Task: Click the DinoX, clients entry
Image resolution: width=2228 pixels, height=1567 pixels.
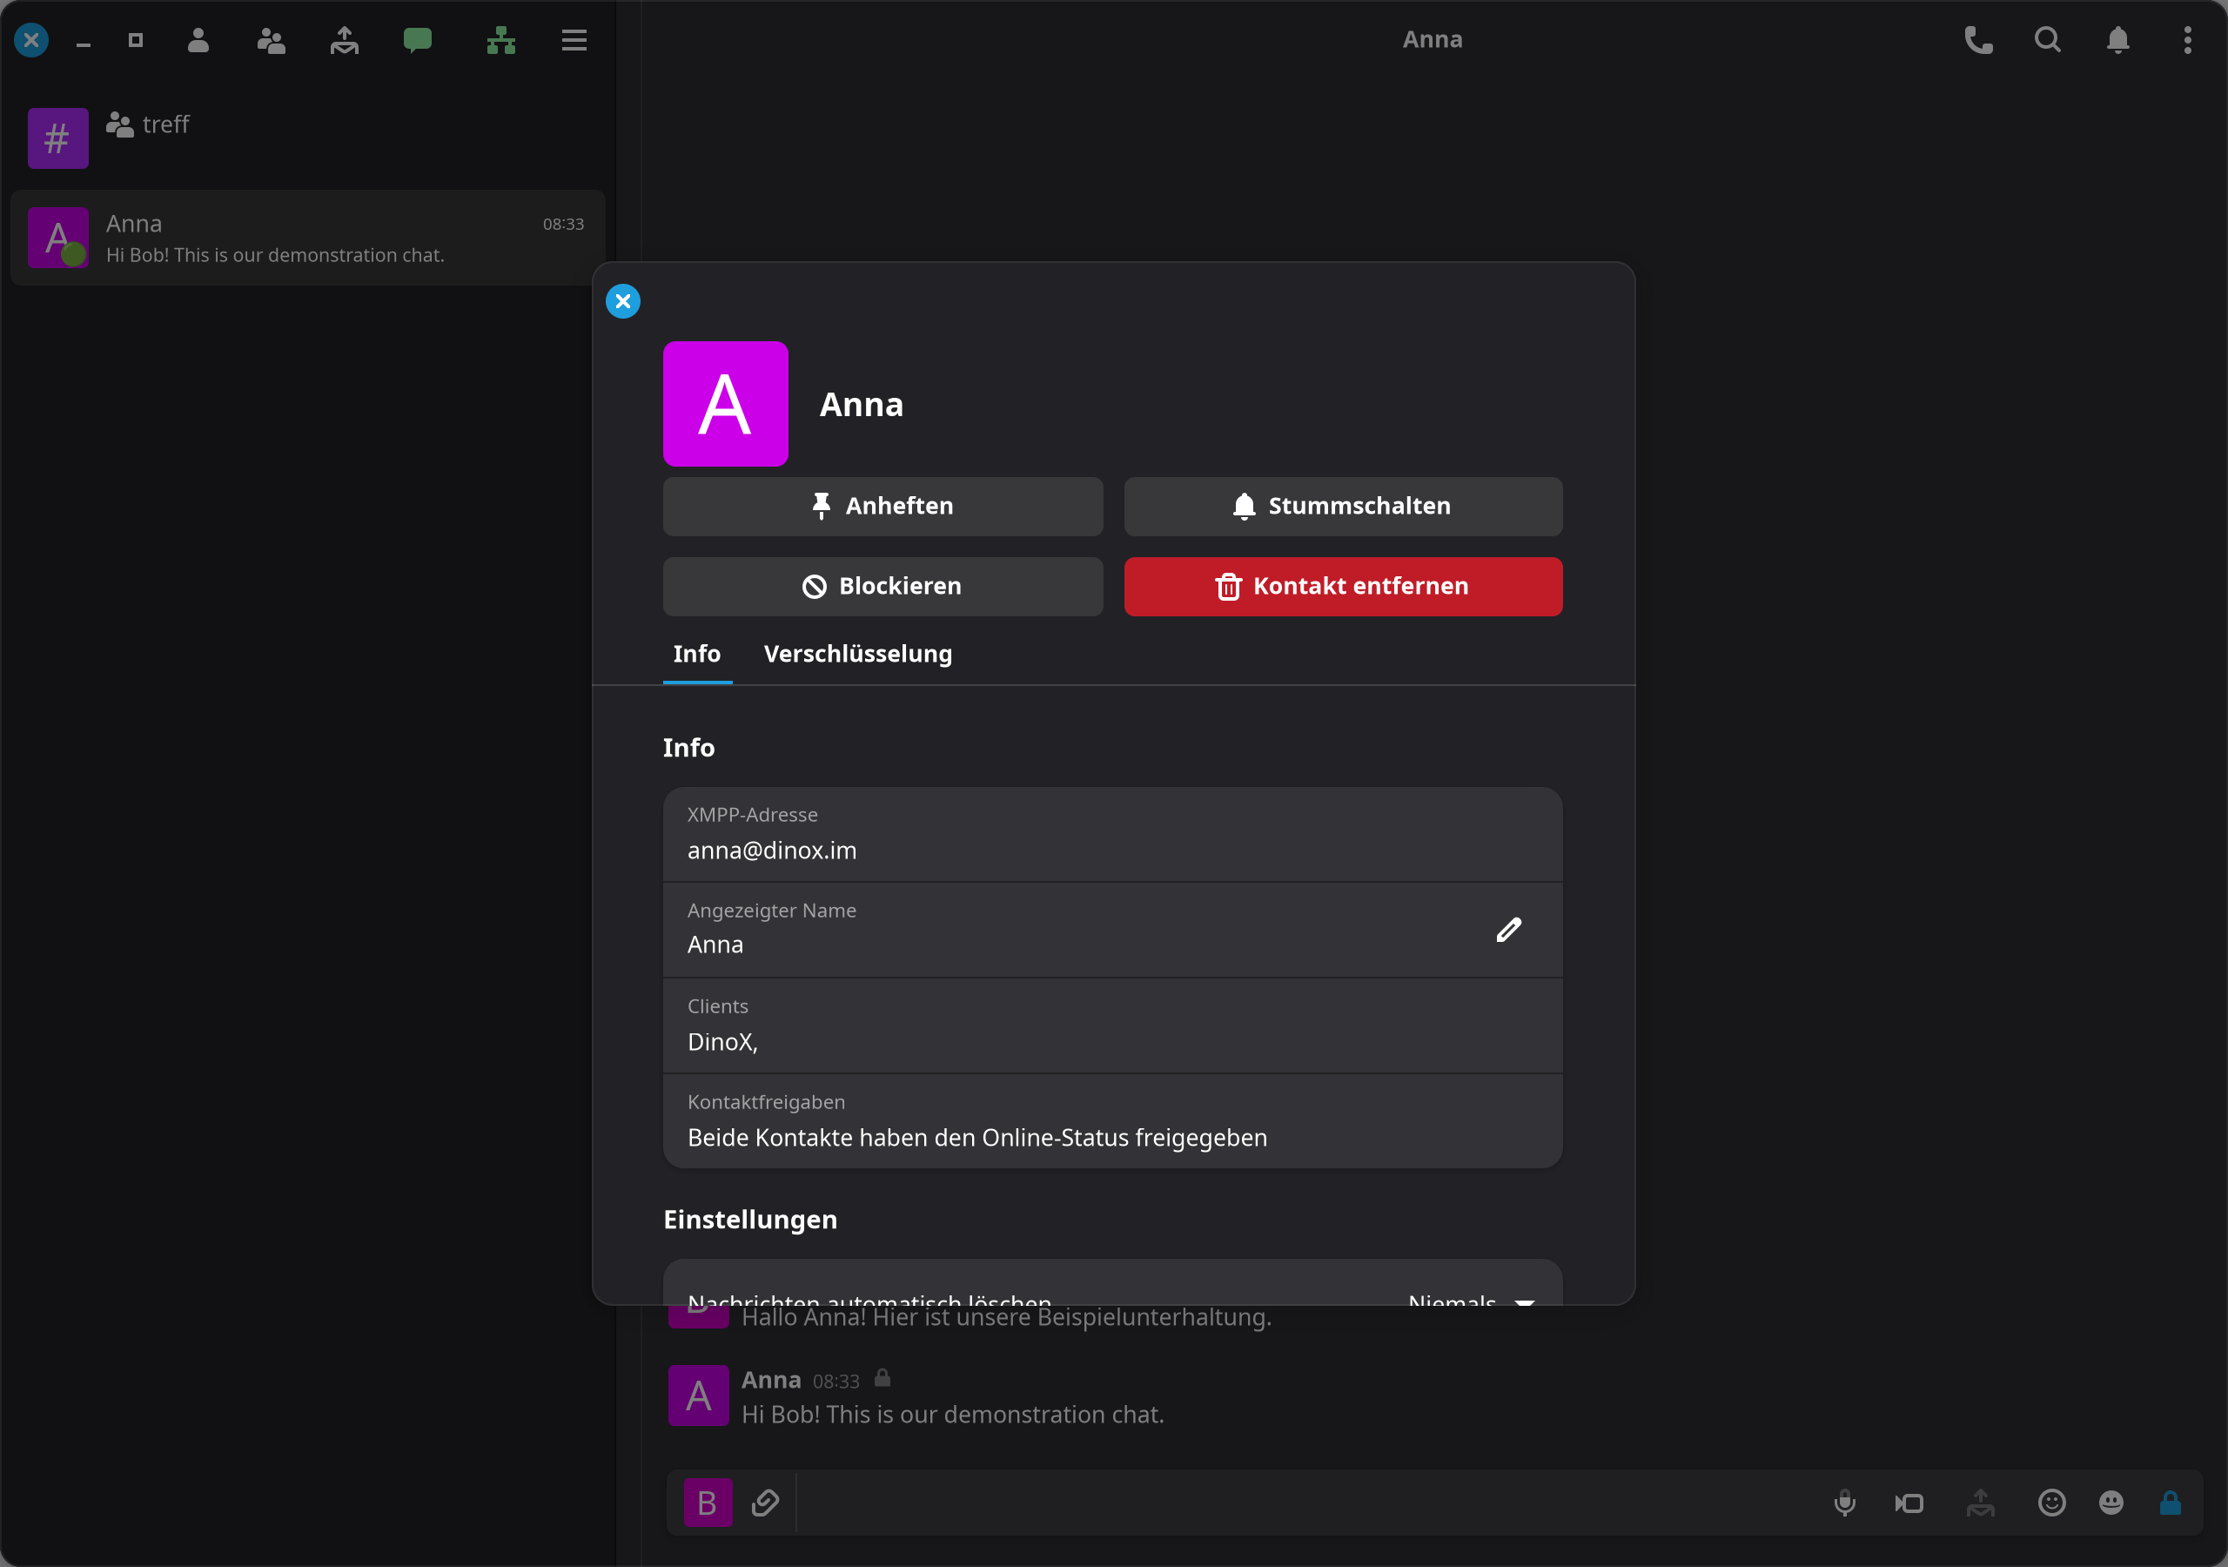Action: 1112,1026
